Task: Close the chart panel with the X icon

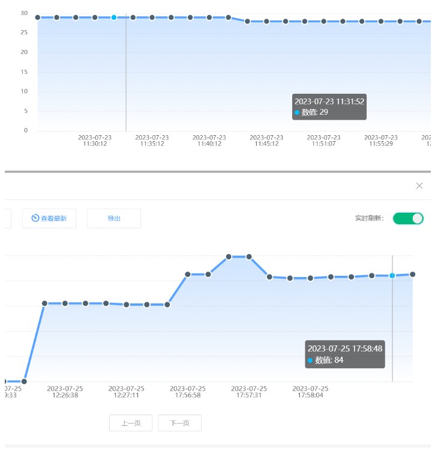Action: point(419,186)
